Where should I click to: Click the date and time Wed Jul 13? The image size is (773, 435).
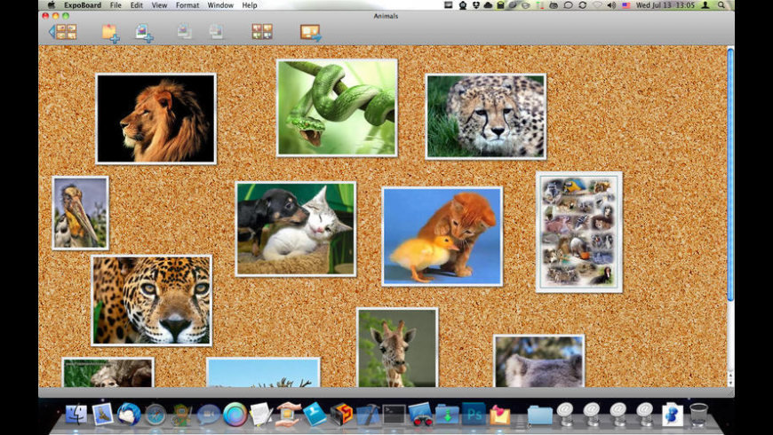coord(665,5)
